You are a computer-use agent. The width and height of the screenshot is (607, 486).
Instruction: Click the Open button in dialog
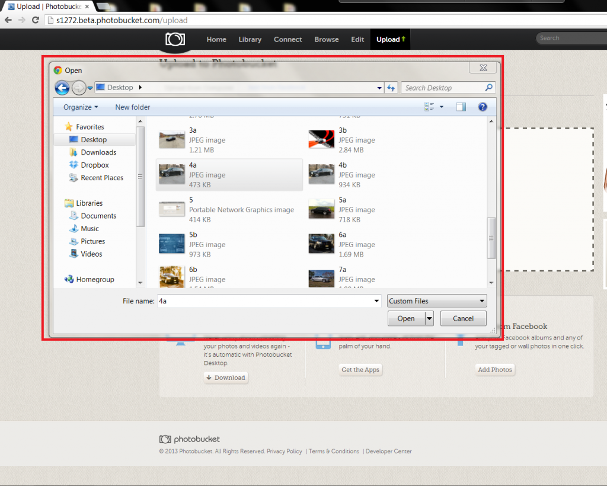point(406,318)
